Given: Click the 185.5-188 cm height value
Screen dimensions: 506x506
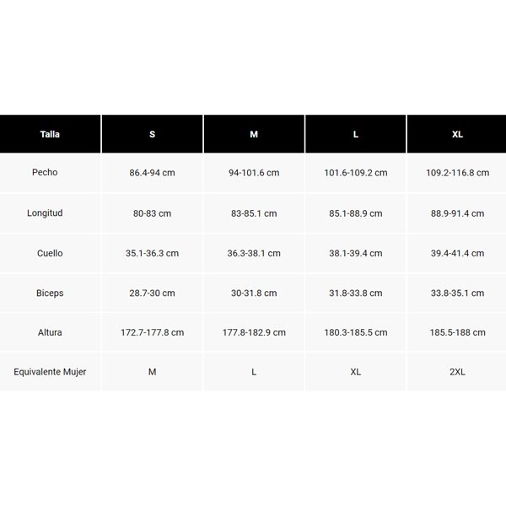Looking at the screenshot, I should click(457, 333).
